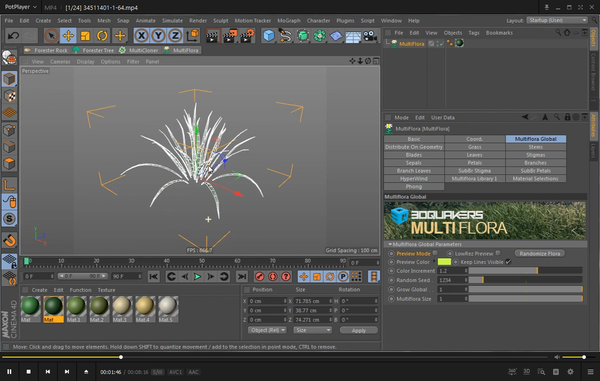Select the Mat.5 material thumbnail

coord(169,309)
